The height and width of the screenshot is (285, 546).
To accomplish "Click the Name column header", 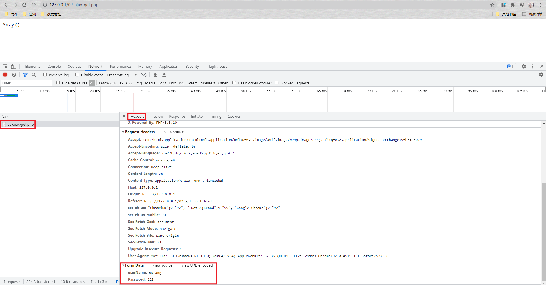I will tap(60, 117).
